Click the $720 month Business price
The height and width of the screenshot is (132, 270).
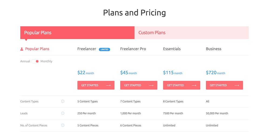pos(215,73)
